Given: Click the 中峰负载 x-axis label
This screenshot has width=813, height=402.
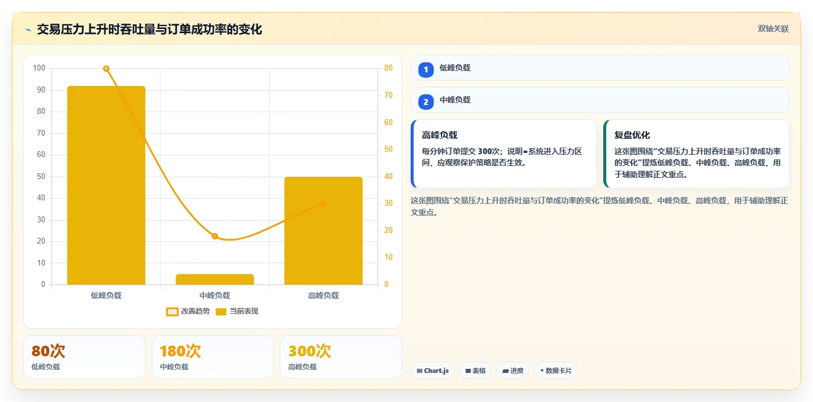Looking at the screenshot, I should pyautogui.click(x=215, y=295).
